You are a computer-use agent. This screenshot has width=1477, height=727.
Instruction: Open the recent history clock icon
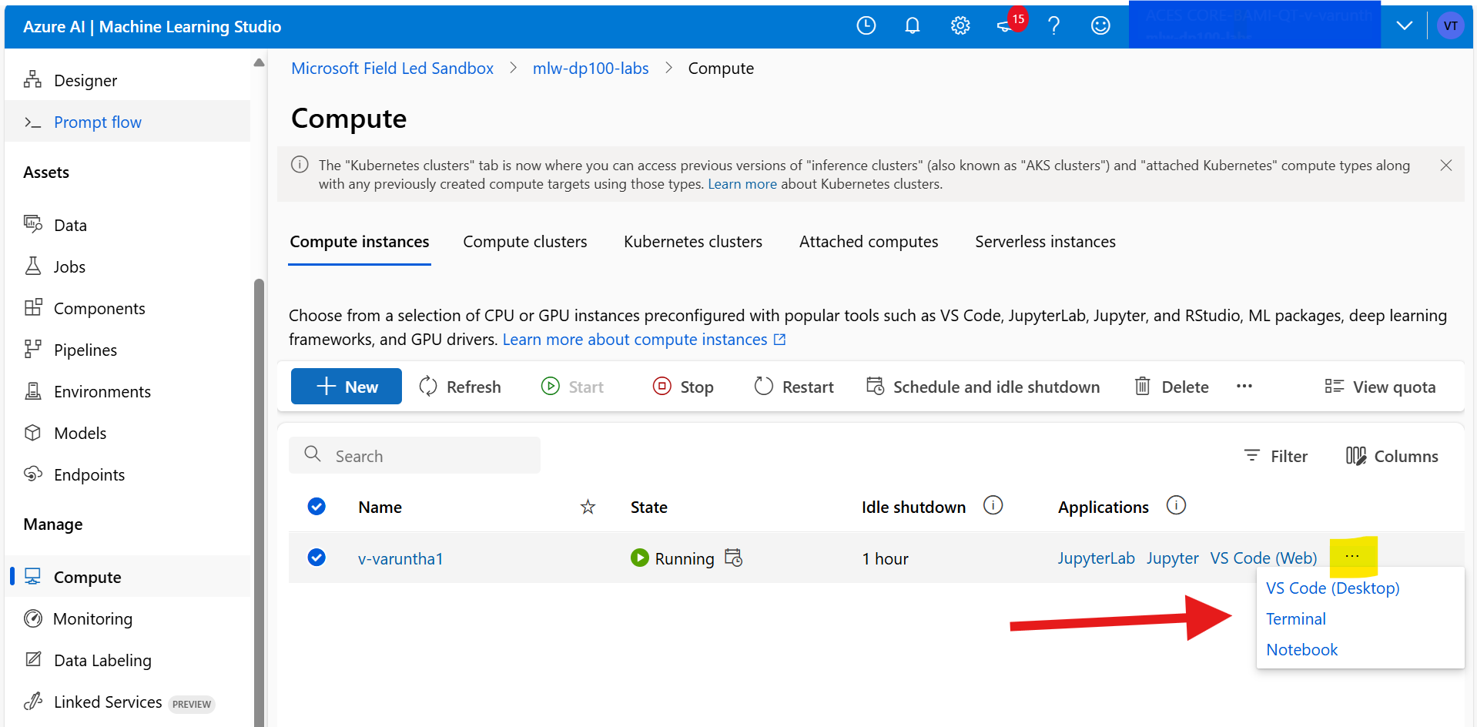866,26
